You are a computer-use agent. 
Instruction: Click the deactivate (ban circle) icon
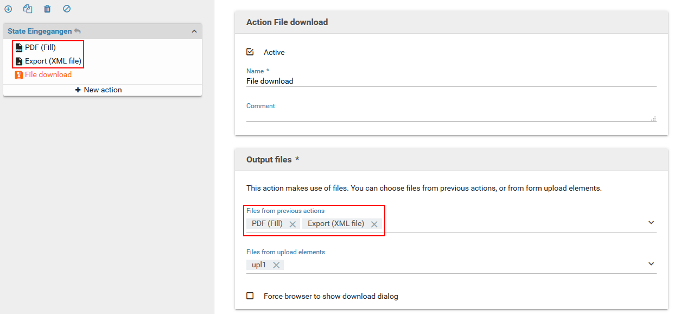(x=67, y=9)
